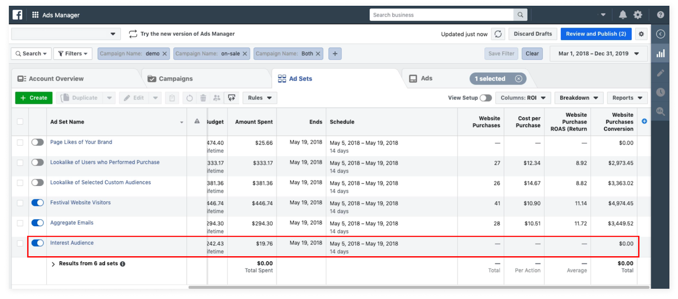Expand Results from 6 ad sets
The height and width of the screenshot is (299, 678).
[x=53, y=264]
